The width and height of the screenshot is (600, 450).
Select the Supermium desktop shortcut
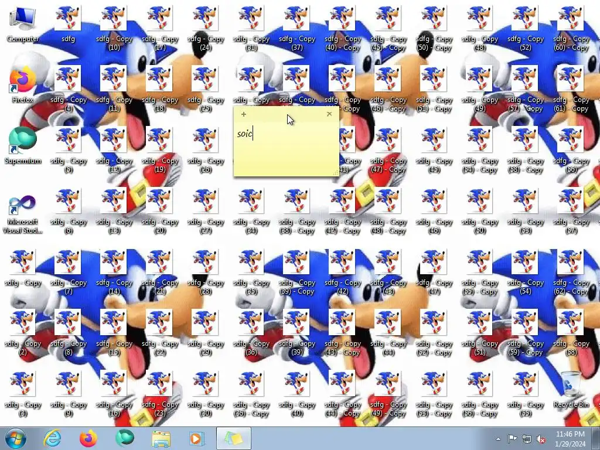click(x=23, y=146)
